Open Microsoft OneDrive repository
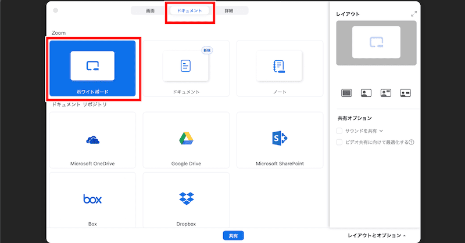Image resolution: width=465 pixels, height=243 pixels. [x=92, y=140]
